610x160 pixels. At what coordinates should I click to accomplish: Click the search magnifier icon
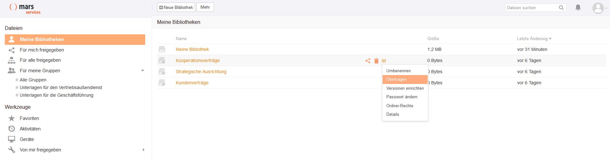click(561, 8)
